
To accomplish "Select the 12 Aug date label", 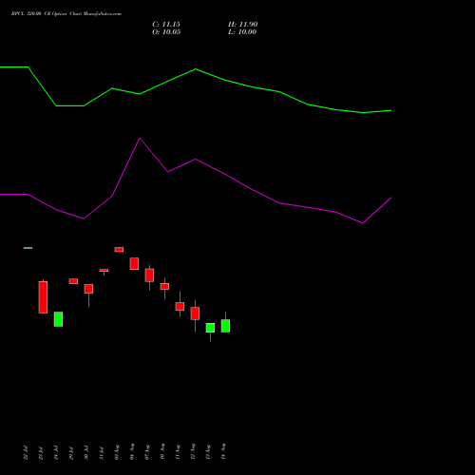I will point(193,452).
